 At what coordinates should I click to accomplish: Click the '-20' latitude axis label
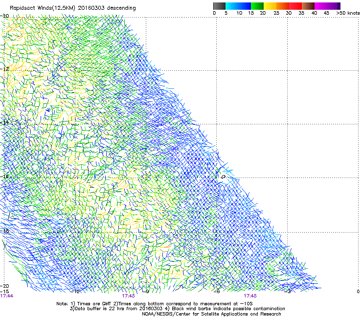(x=5, y=286)
